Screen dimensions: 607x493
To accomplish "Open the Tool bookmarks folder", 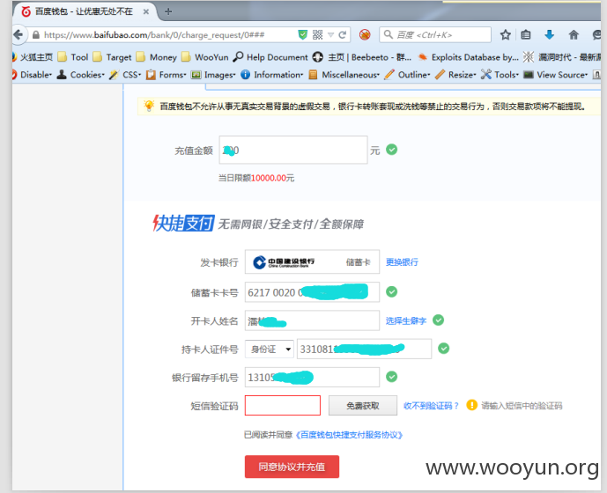I will click(73, 57).
